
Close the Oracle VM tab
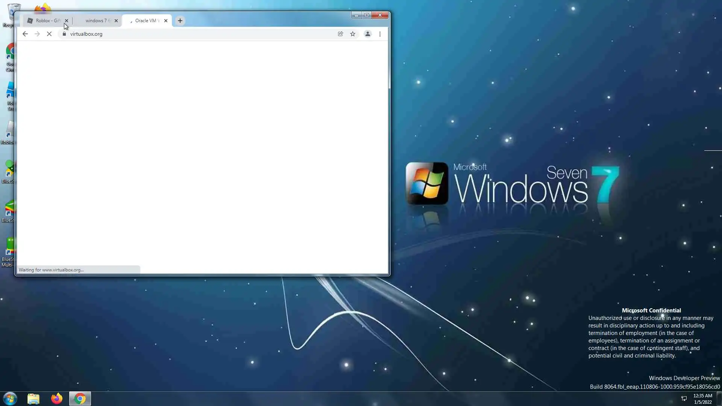tap(166, 21)
